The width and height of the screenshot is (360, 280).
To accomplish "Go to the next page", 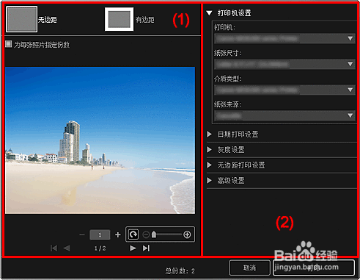I will pyautogui.click(x=133, y=248).
